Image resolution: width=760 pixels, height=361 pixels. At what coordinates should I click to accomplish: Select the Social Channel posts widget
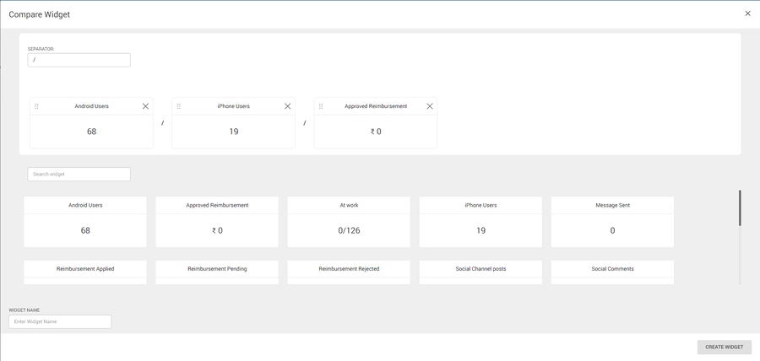click(x=480, y=272)
